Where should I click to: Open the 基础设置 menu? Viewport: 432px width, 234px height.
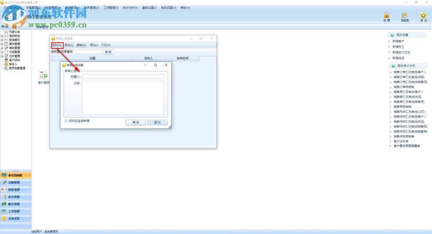click(149, 8)
